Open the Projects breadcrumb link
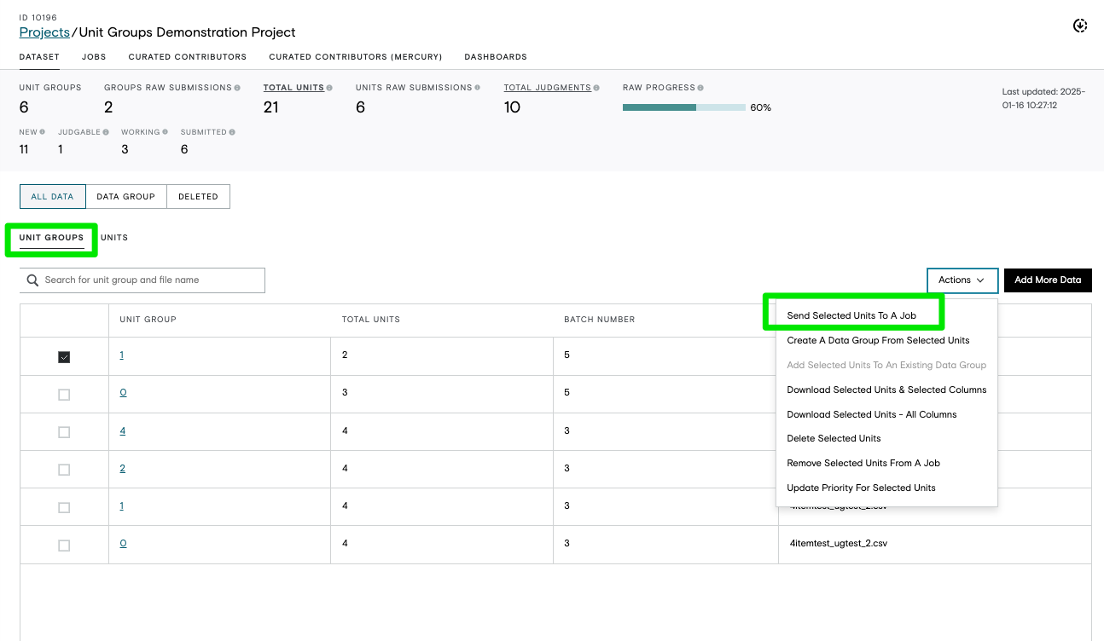Image resolution: width=1104 pixels, height=641 pixels. 44,32
